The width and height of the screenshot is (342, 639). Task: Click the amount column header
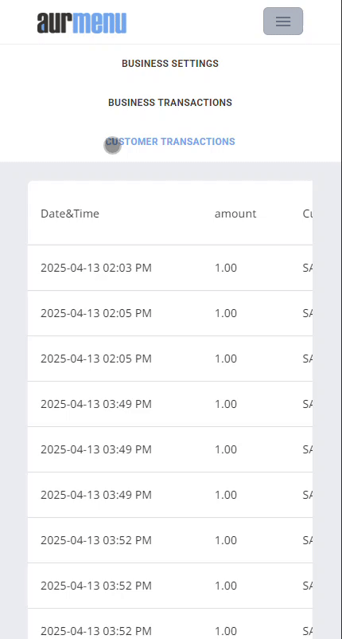tap(235, 214)
